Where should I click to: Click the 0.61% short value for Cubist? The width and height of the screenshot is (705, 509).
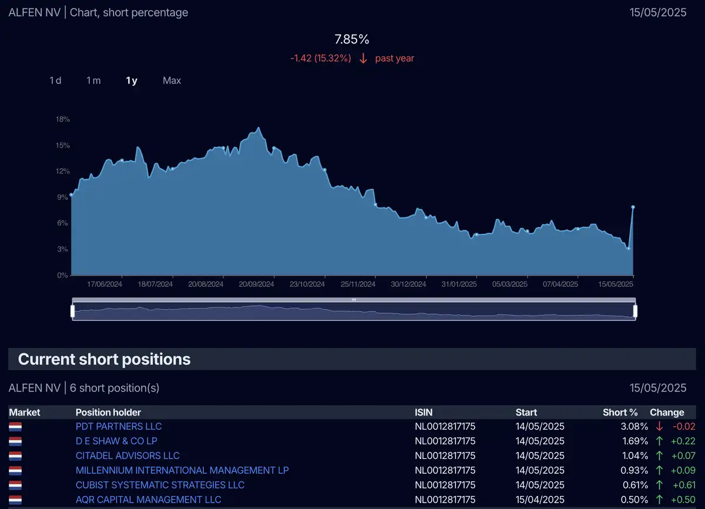point(634,485)
